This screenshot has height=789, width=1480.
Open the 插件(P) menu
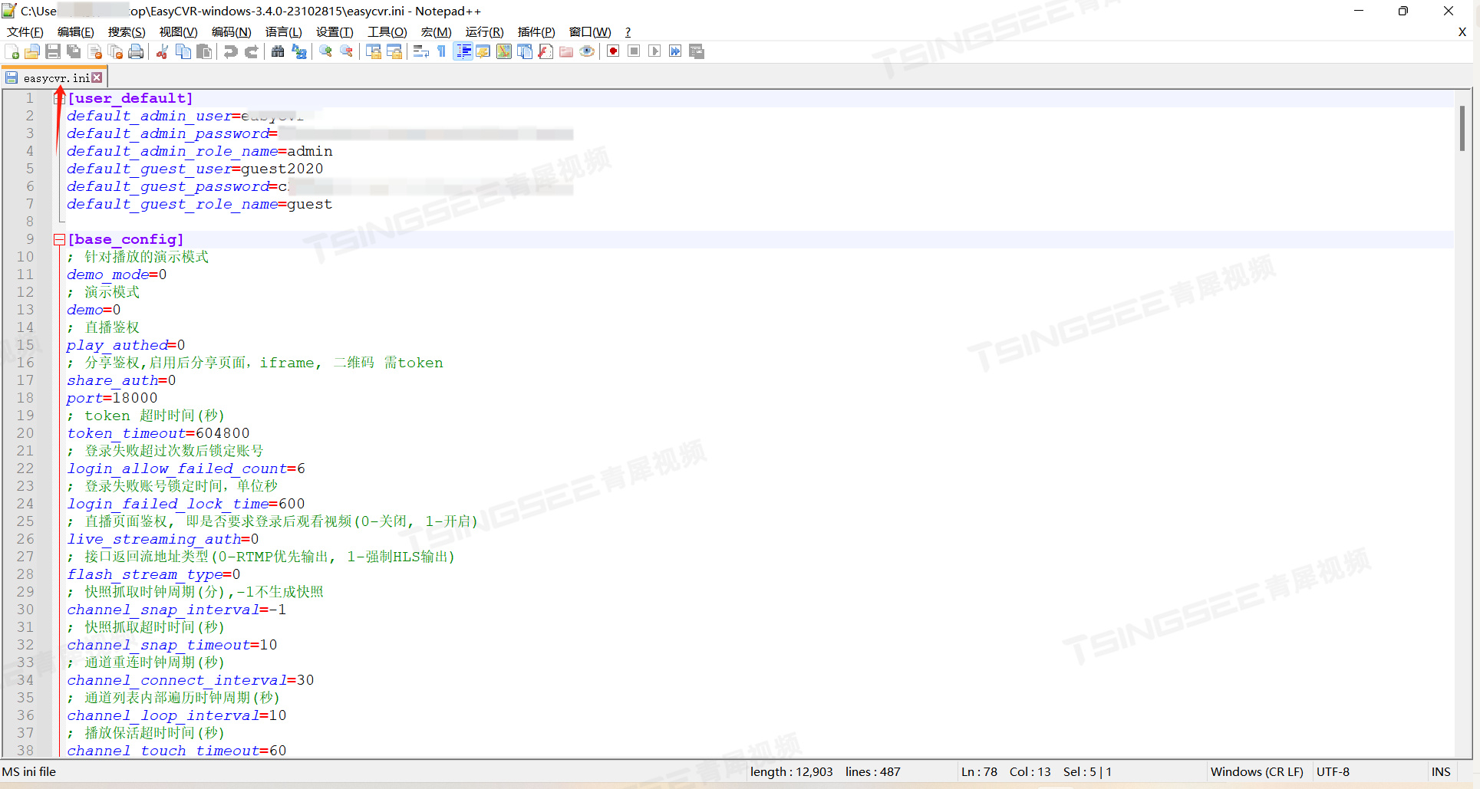pyautogui.click(x=536, y=31)
